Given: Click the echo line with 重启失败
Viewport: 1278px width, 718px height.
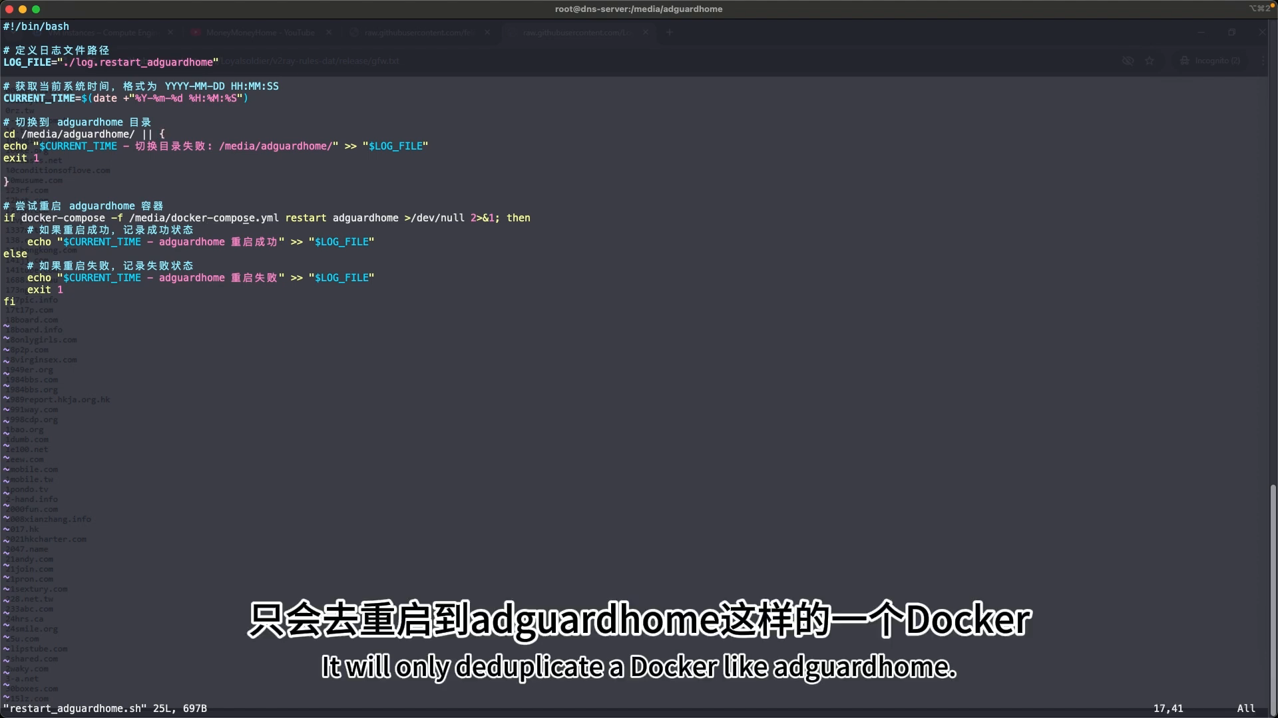Looking at the screenshot, I should pos(201,278).
